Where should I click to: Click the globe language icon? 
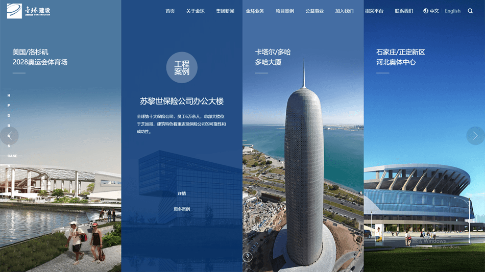click(426, 11)
